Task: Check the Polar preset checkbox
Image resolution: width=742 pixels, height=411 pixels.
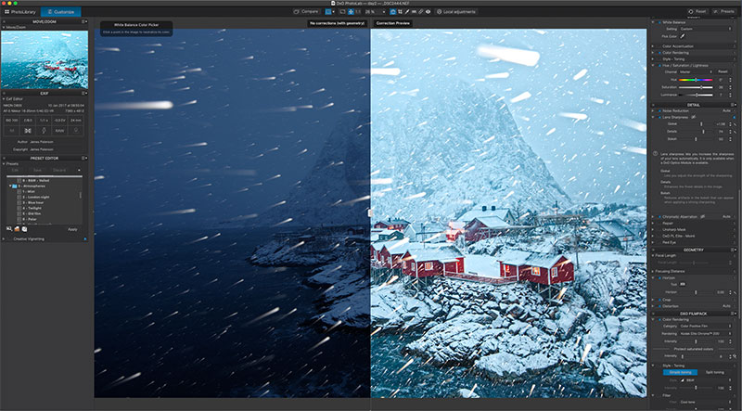Action: point(19,220)
